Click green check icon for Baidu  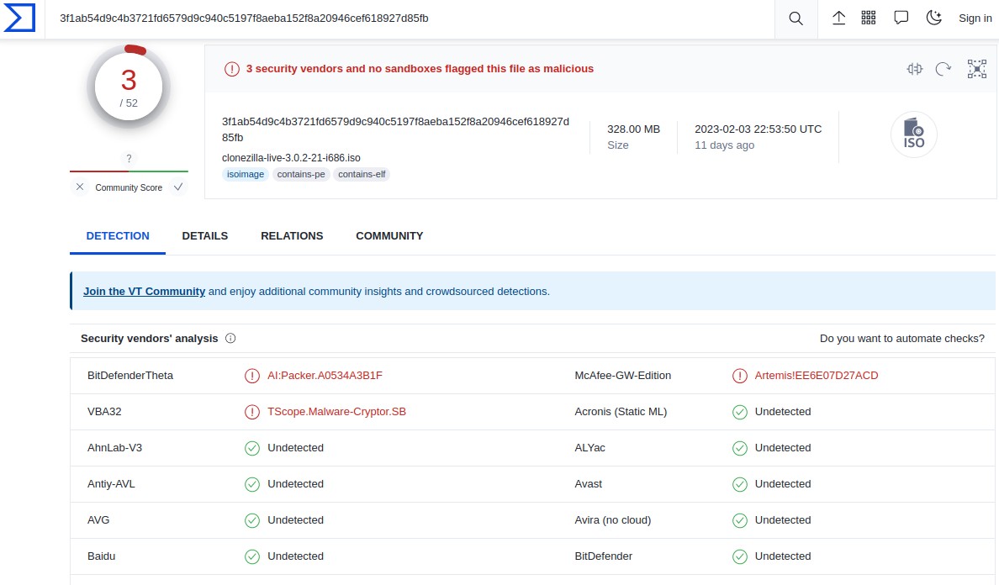point(252,556)
